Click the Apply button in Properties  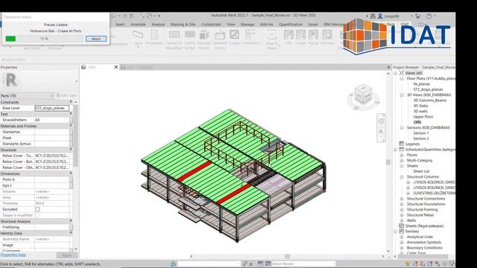pos(67,255)
